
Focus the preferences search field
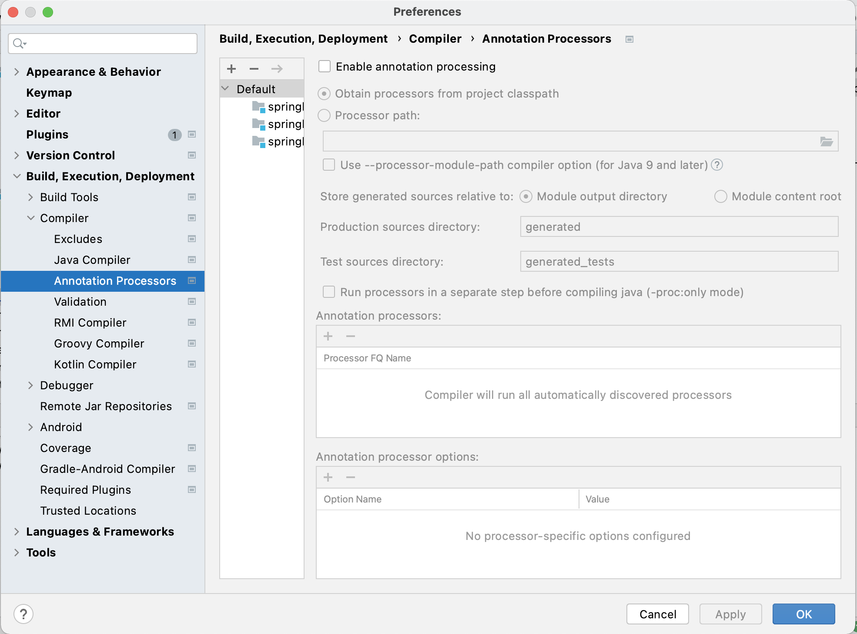(109, 44)
